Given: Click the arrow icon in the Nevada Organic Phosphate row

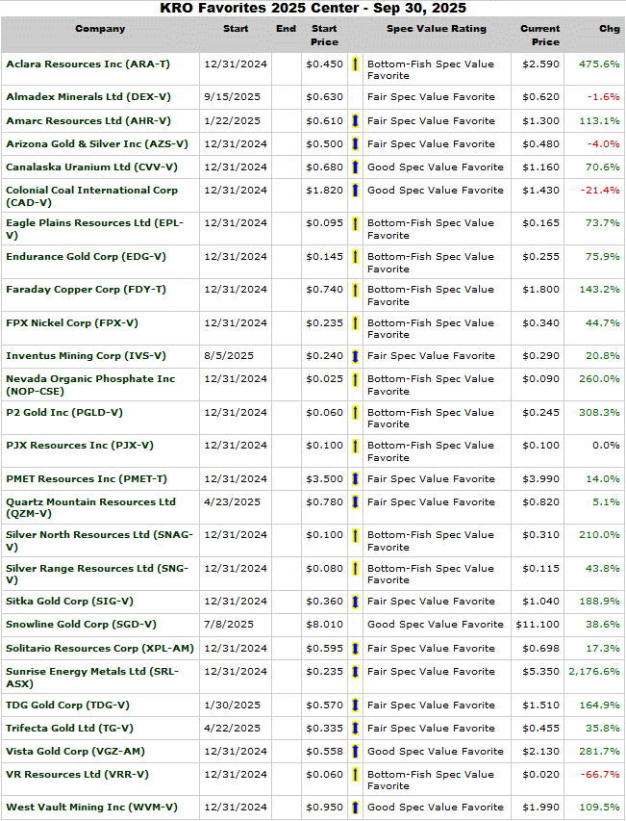Looking at the screenshot, I should pyautogui.click(x=355, y=379).
